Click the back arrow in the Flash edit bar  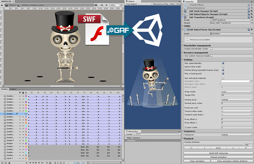(x=2, y=5)
